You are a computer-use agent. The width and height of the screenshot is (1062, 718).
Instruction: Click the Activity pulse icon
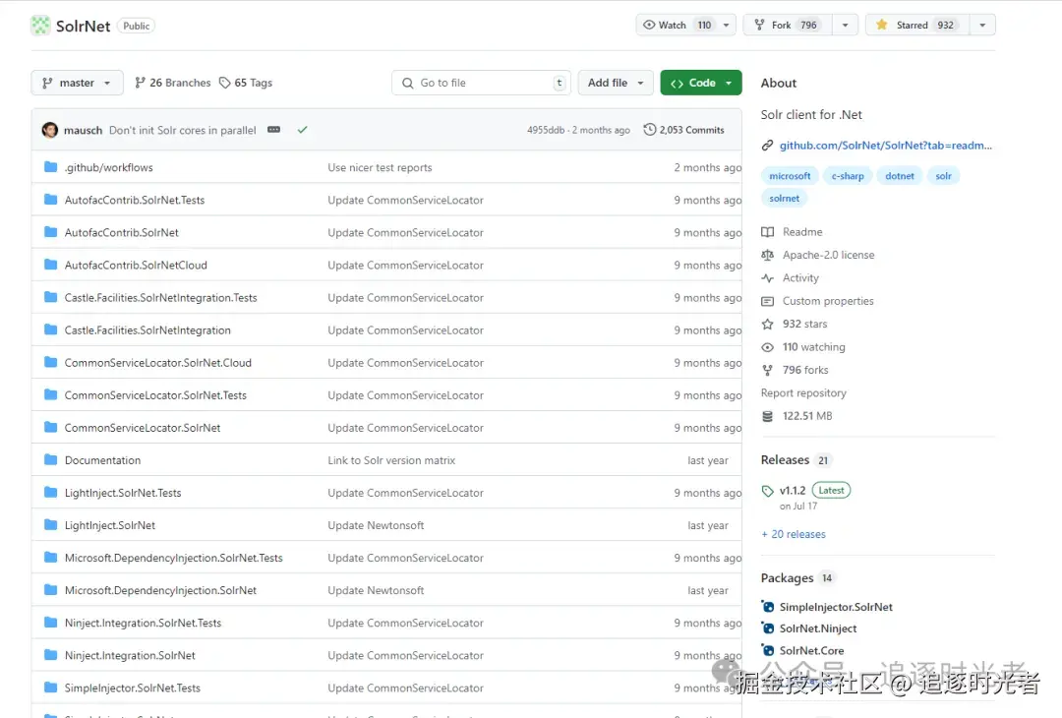(767, 277)
